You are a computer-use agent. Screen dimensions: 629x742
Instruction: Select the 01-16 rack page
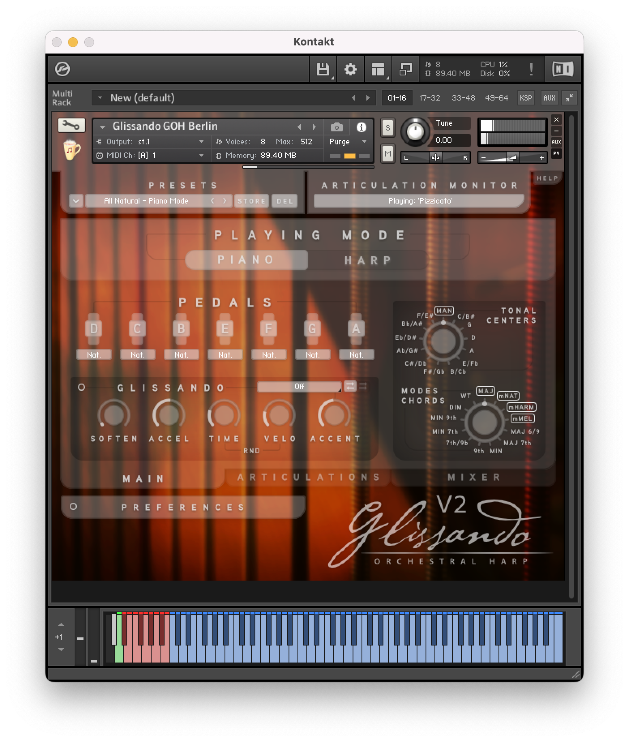pos(397,98)
